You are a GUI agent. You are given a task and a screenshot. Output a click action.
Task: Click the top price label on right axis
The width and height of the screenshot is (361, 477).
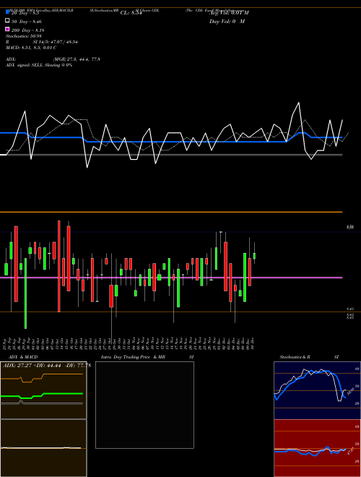tap(350, 227)
